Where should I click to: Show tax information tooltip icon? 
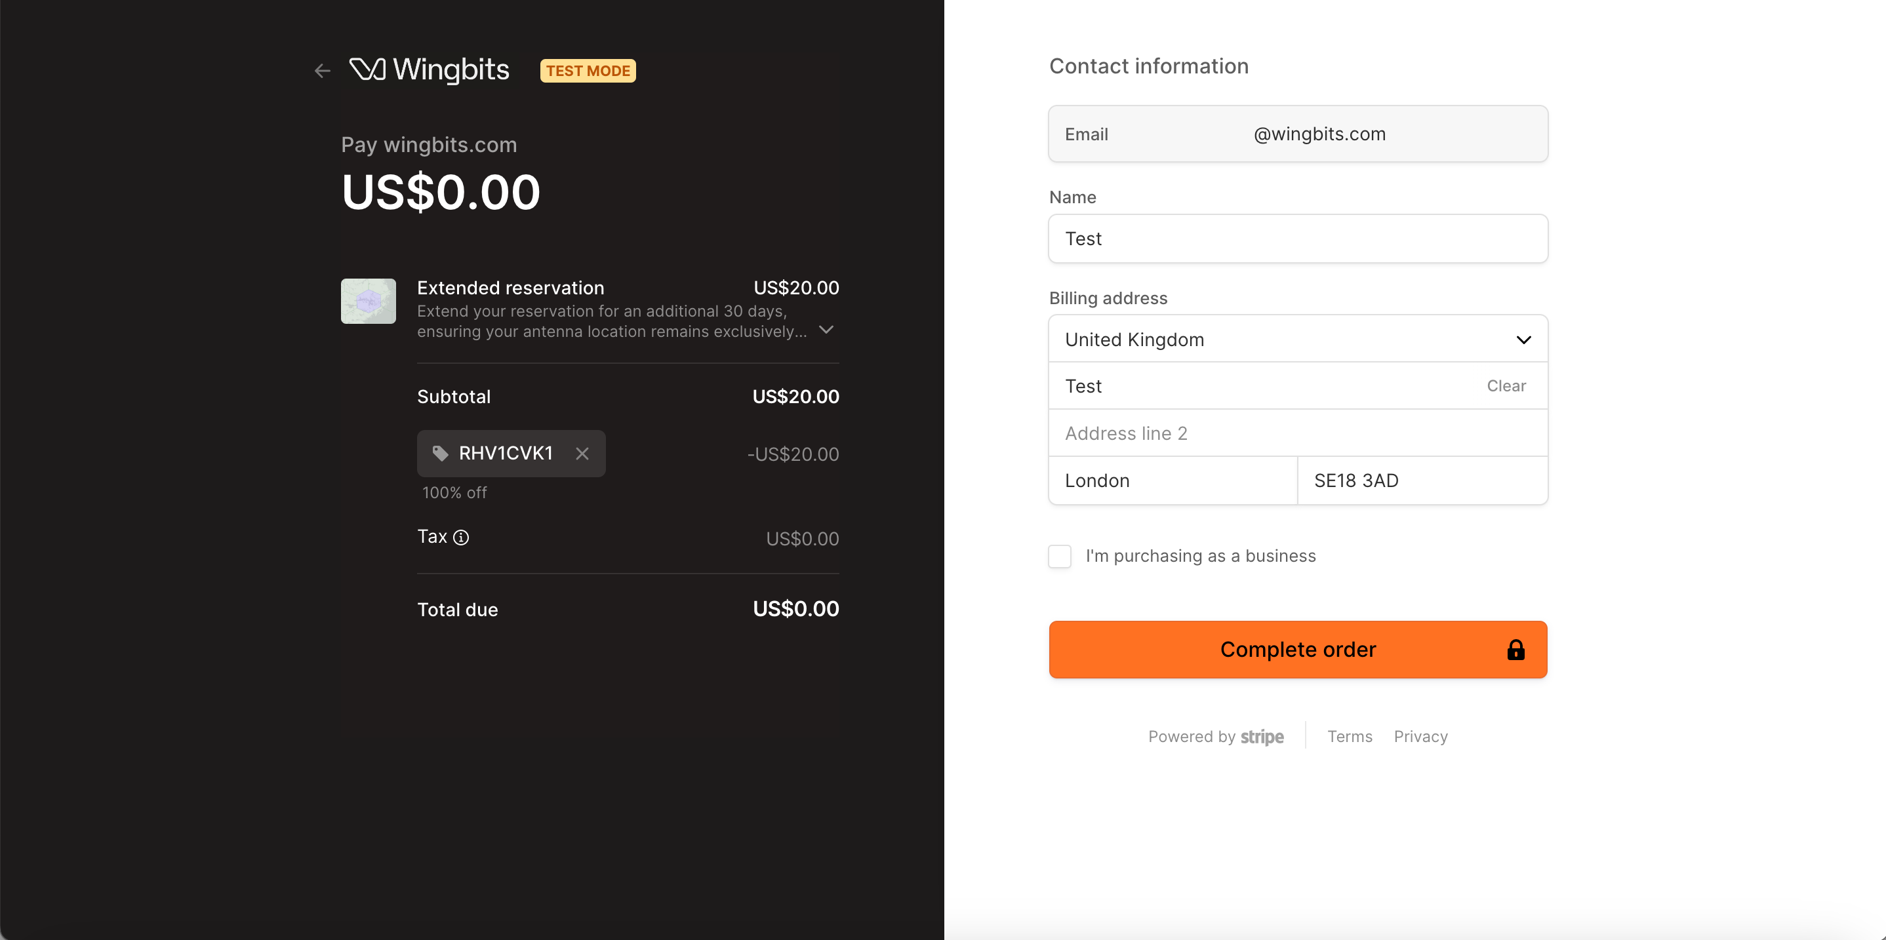click(461, 538)
